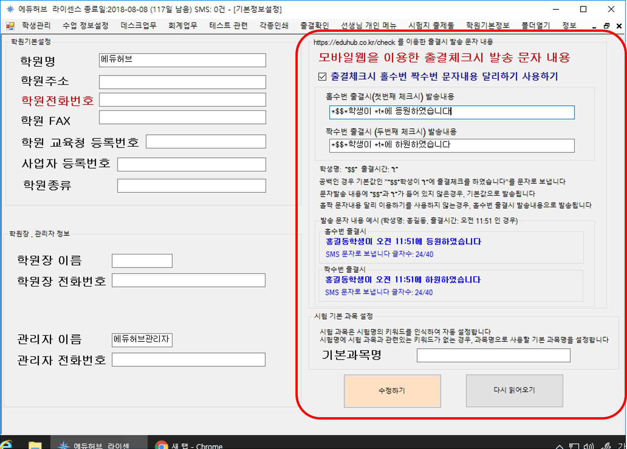Open the 수업 정보설정 menu
This screenshot has height=449, width=627.
coord(86,26)
